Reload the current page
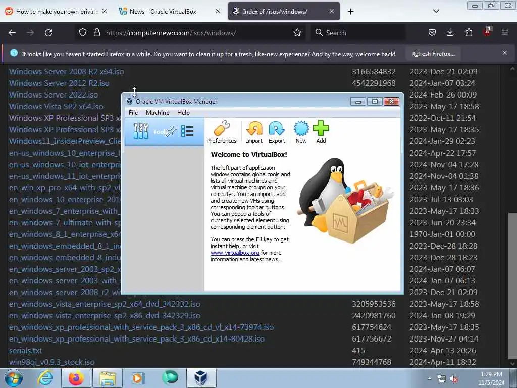The height and width of the screenshot is (388, 517). [x=48, y=33]
